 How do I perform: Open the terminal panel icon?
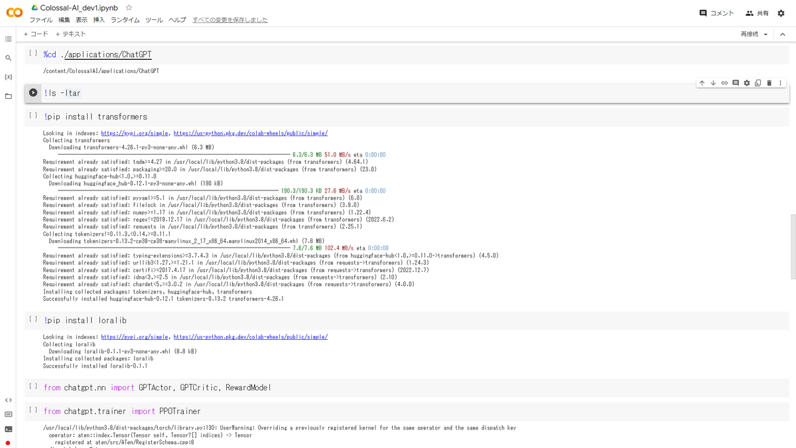click(x=8, y=429)
